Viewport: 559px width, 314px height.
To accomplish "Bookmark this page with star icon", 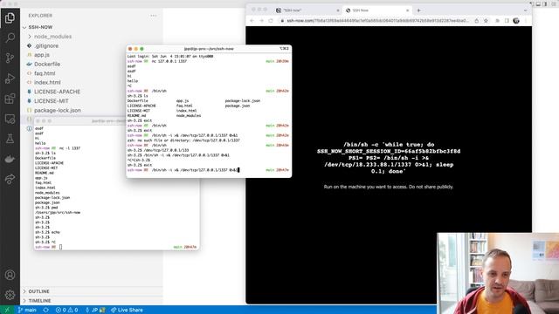I will click(x=486, y=21).
